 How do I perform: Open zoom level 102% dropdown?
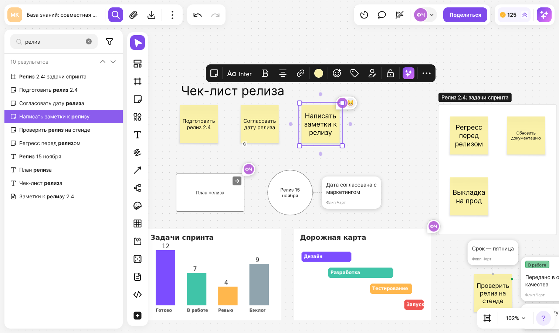(515, 318)
